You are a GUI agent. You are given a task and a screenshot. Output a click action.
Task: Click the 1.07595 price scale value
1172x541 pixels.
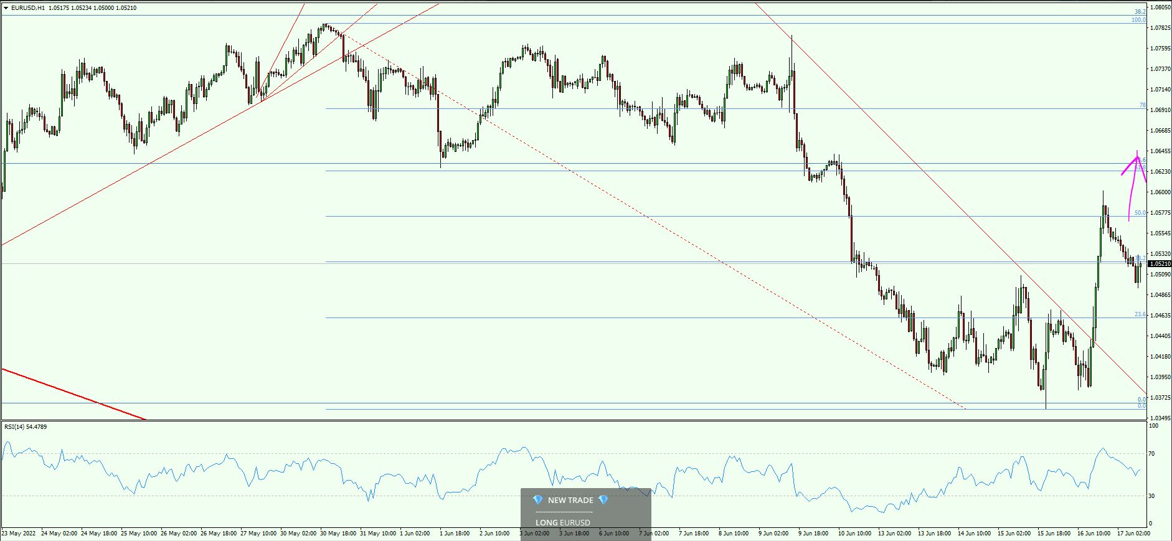click(1160, 49)
